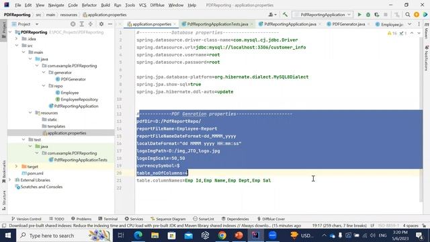The width and height of the screenshot is (430, 242).
Task: Open Structure side tool window
Action: coord(4,200)
